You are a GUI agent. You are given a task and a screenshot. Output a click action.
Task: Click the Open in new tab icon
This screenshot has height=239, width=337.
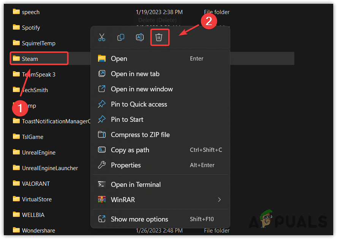(102, 73)
